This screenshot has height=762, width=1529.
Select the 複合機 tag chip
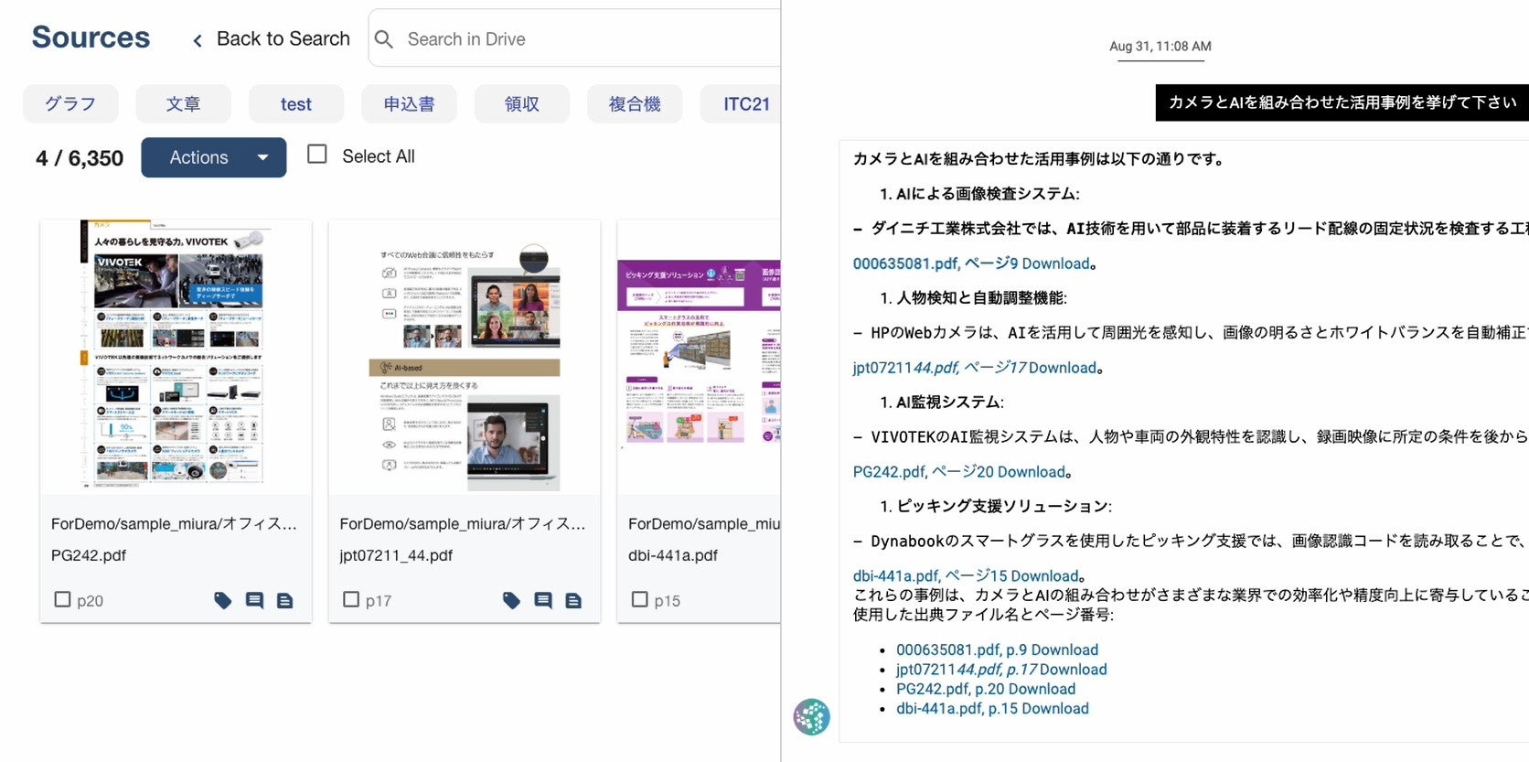point(635,104)
